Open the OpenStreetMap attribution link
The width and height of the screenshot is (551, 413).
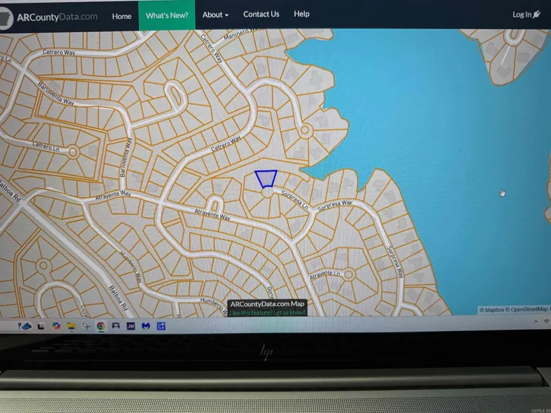pyautogui.click(x=528, y=310)
